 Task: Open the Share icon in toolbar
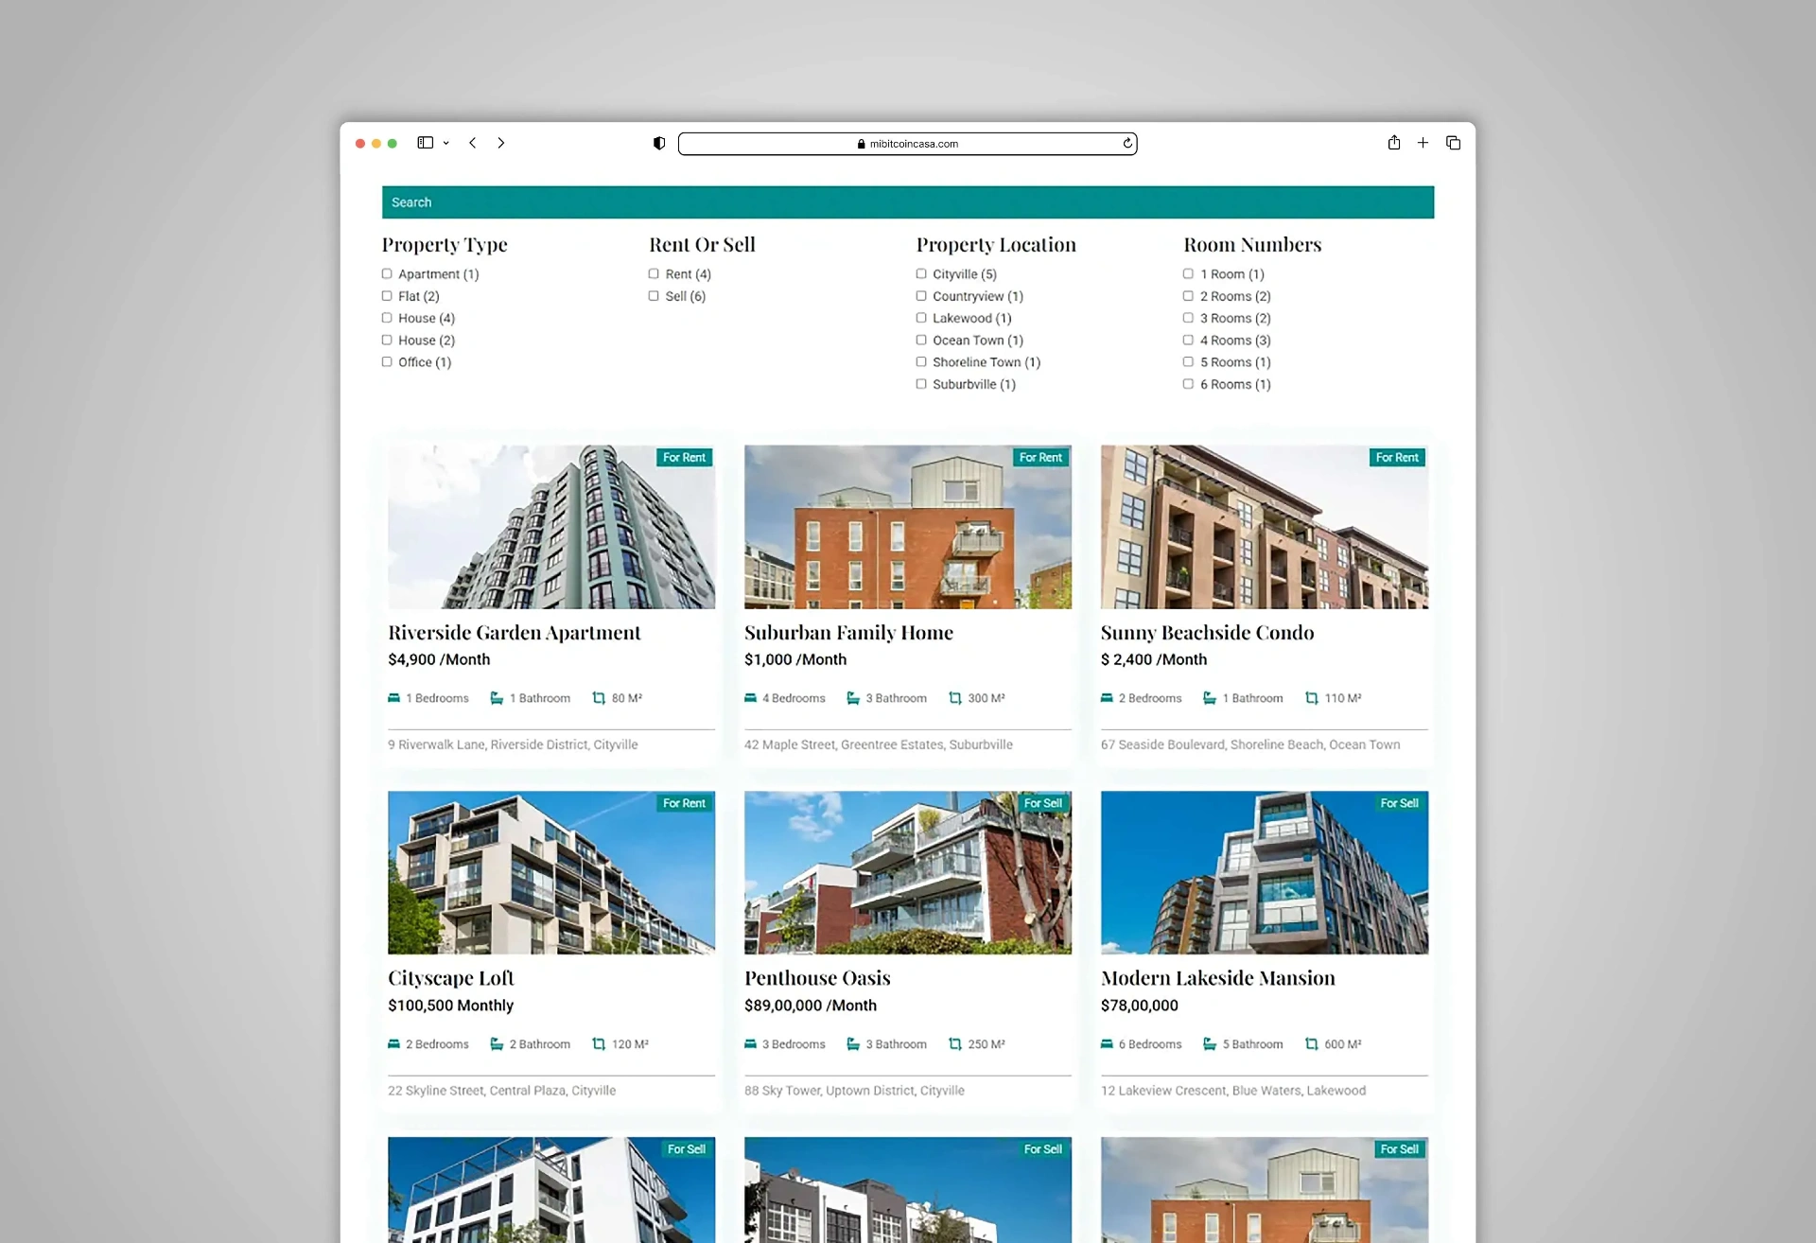(1394, 142)
